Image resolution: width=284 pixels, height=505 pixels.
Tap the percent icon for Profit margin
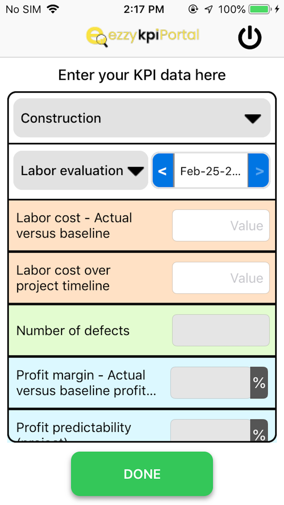[x=259, y=383]
